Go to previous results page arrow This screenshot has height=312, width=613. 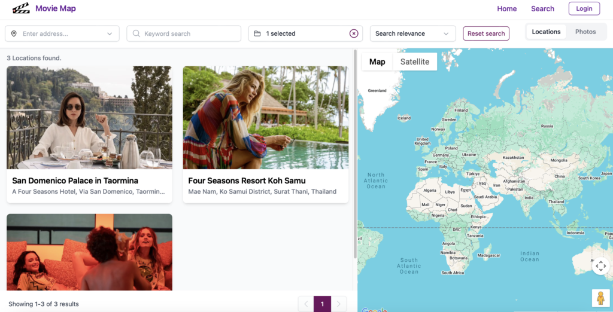click(306, 304)
